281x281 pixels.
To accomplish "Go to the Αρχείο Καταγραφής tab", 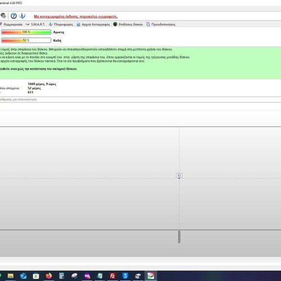I will 93,24.
